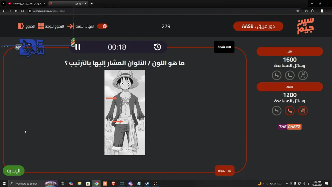Click الرجوع للوحة to return to board
Image resolution: width=332 pixels, height=187 pixels.
(x=54, y=26)
